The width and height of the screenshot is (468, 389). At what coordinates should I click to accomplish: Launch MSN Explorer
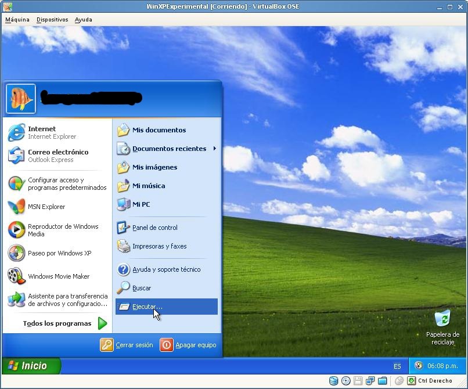pyautogui.click(x=57, y=207)
